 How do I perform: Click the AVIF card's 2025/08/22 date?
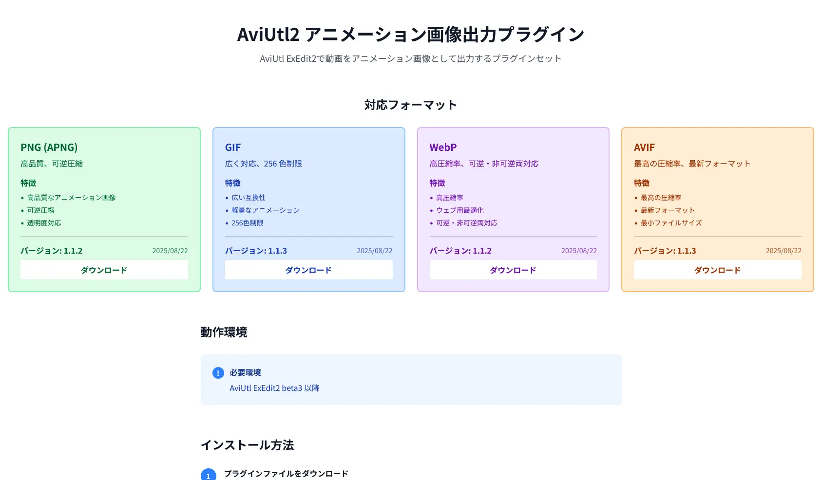(x=783, y=251)
